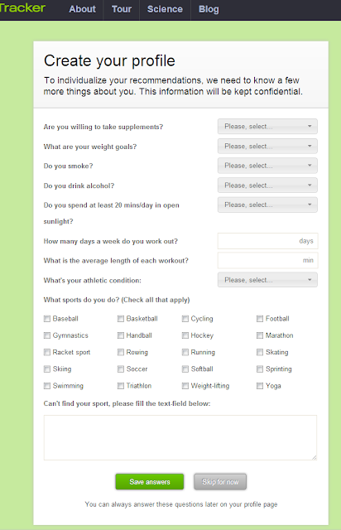Click the Skip for now button
The height and width of the screenshot is (530, 341).
pyautogui.click(x=220, y=482)
